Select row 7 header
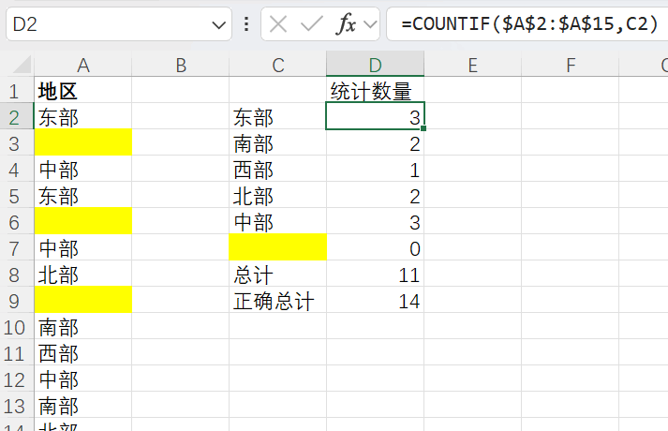Screen dimensions: 668x431 point(17,248)
